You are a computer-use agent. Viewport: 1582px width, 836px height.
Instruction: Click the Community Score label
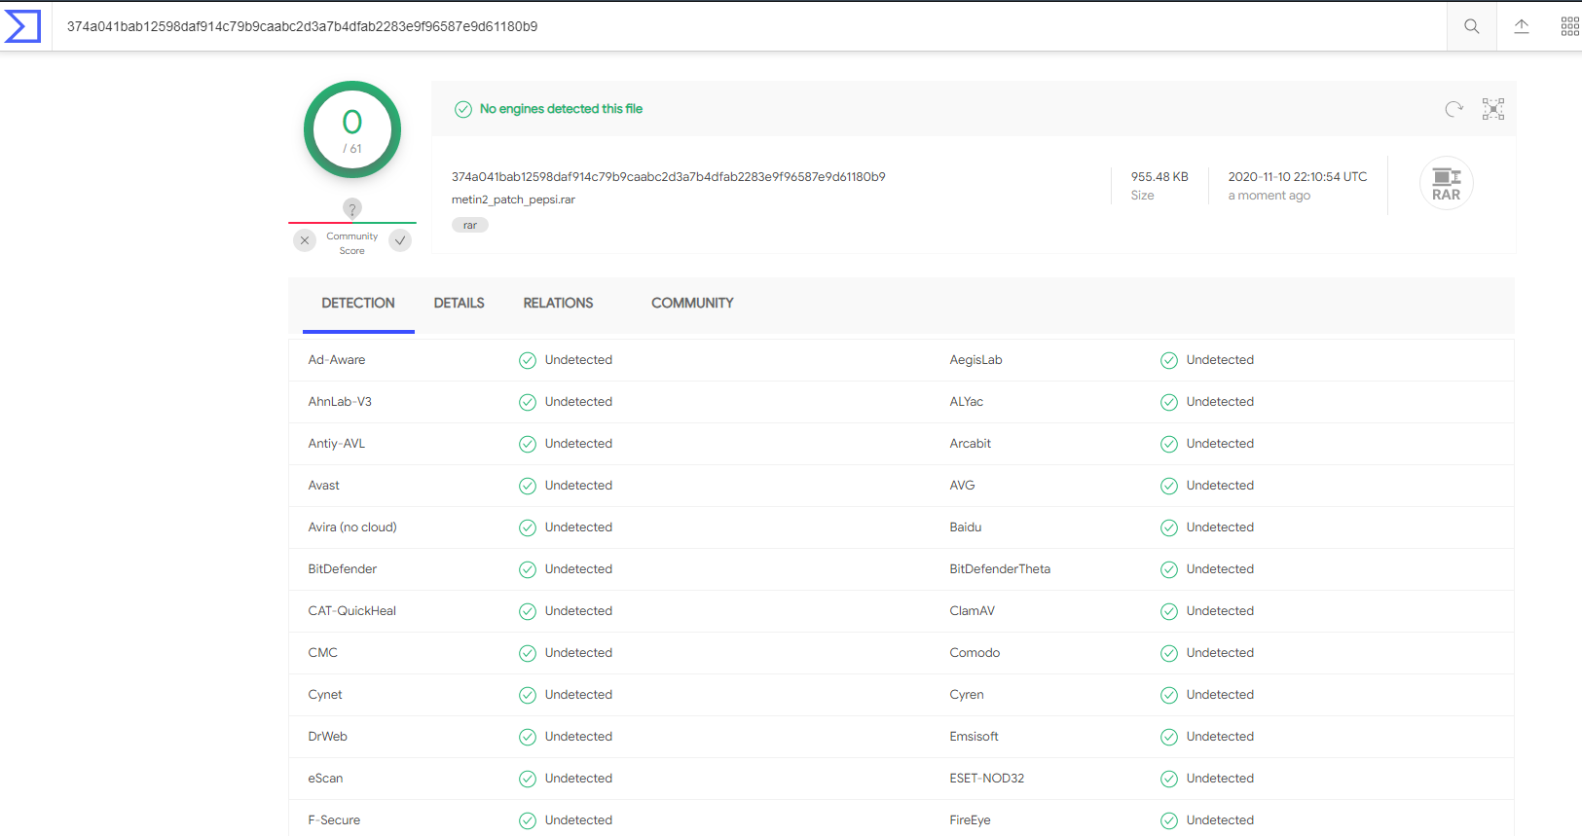click(x=352, y=243)
